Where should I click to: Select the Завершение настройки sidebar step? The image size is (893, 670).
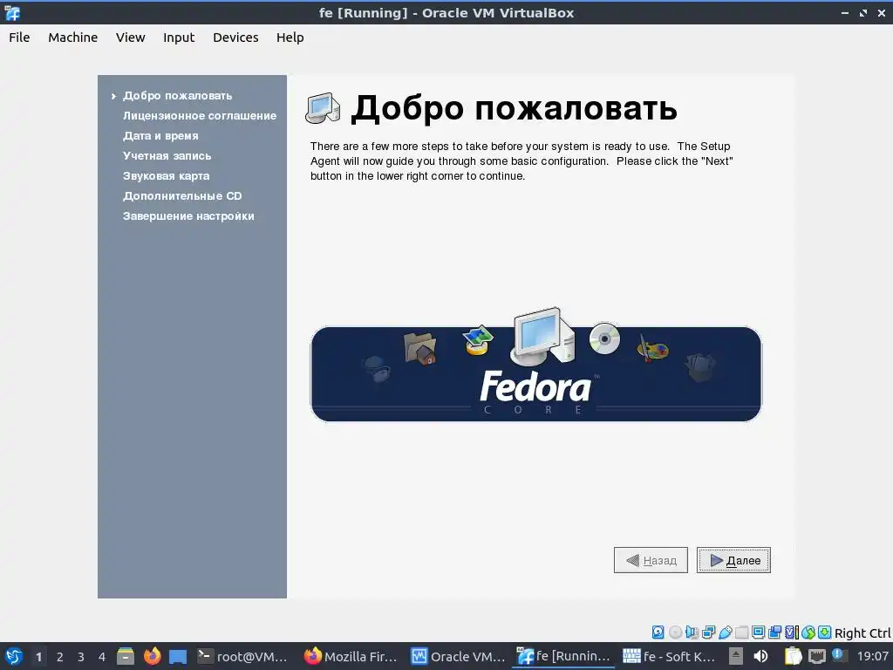pos(188,216)
